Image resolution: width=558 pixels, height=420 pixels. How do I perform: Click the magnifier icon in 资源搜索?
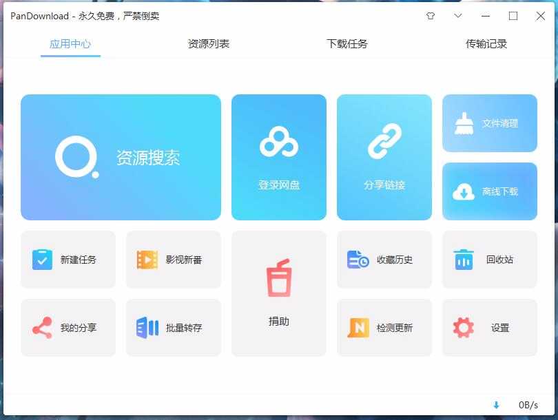pyautogui.click(x=77, y=157)
